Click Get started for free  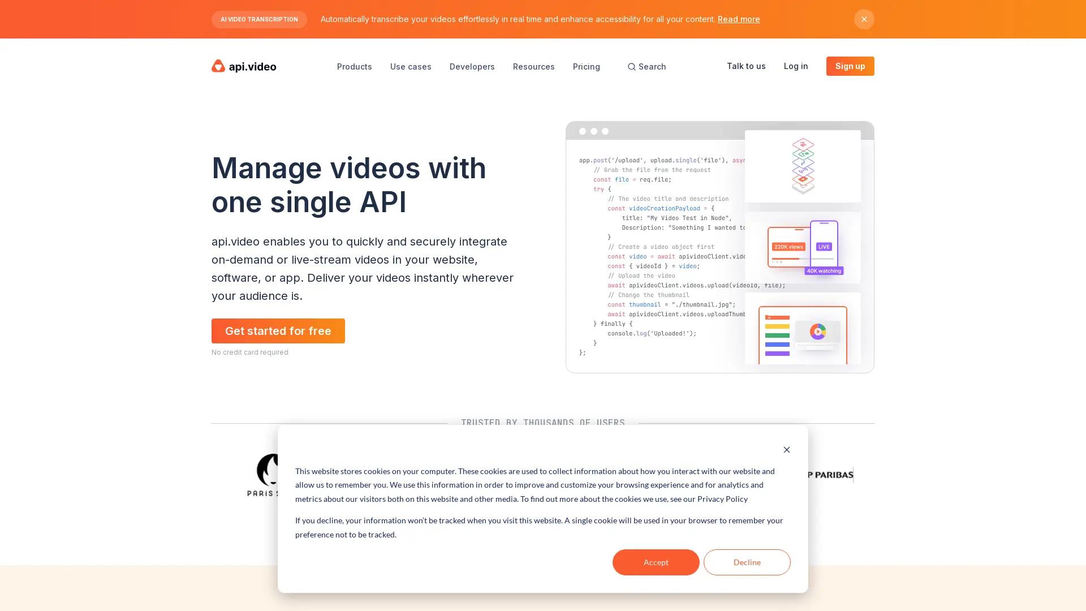point(278,331)
